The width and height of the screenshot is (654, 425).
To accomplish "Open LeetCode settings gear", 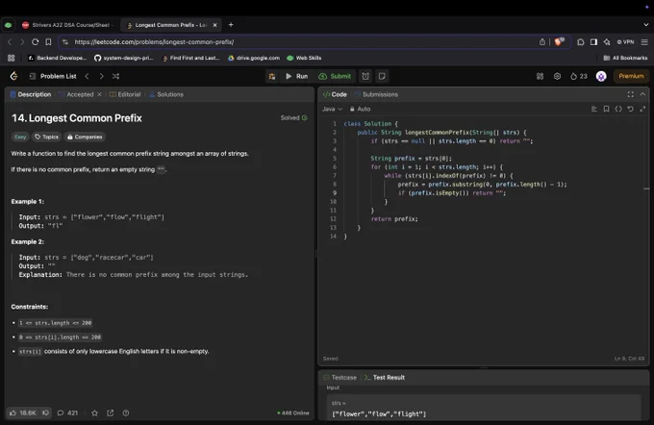I will (557, 76).
